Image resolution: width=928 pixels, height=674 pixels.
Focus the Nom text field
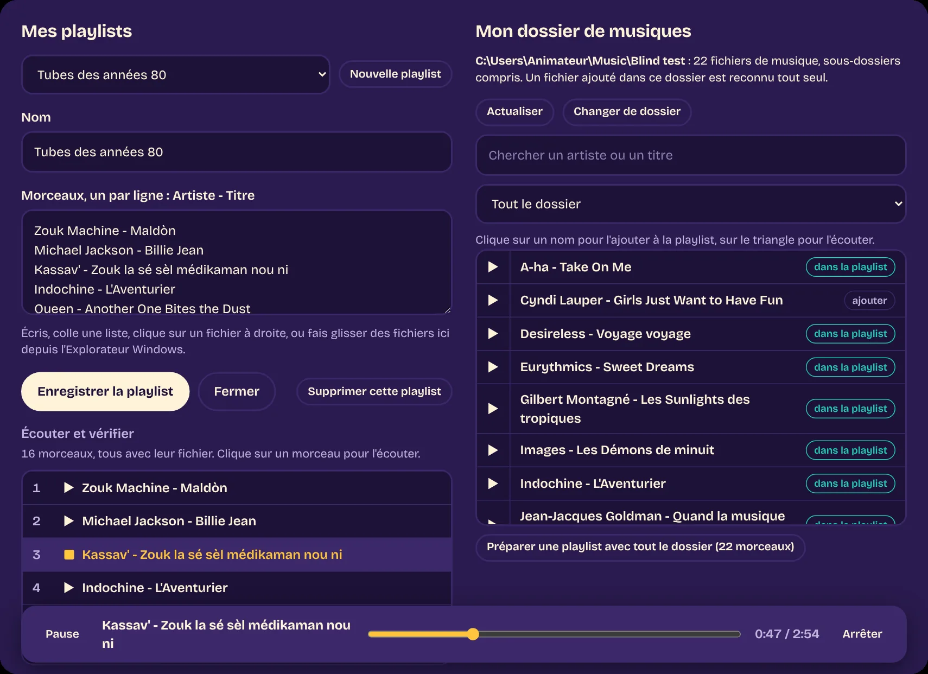pos(237,152)
